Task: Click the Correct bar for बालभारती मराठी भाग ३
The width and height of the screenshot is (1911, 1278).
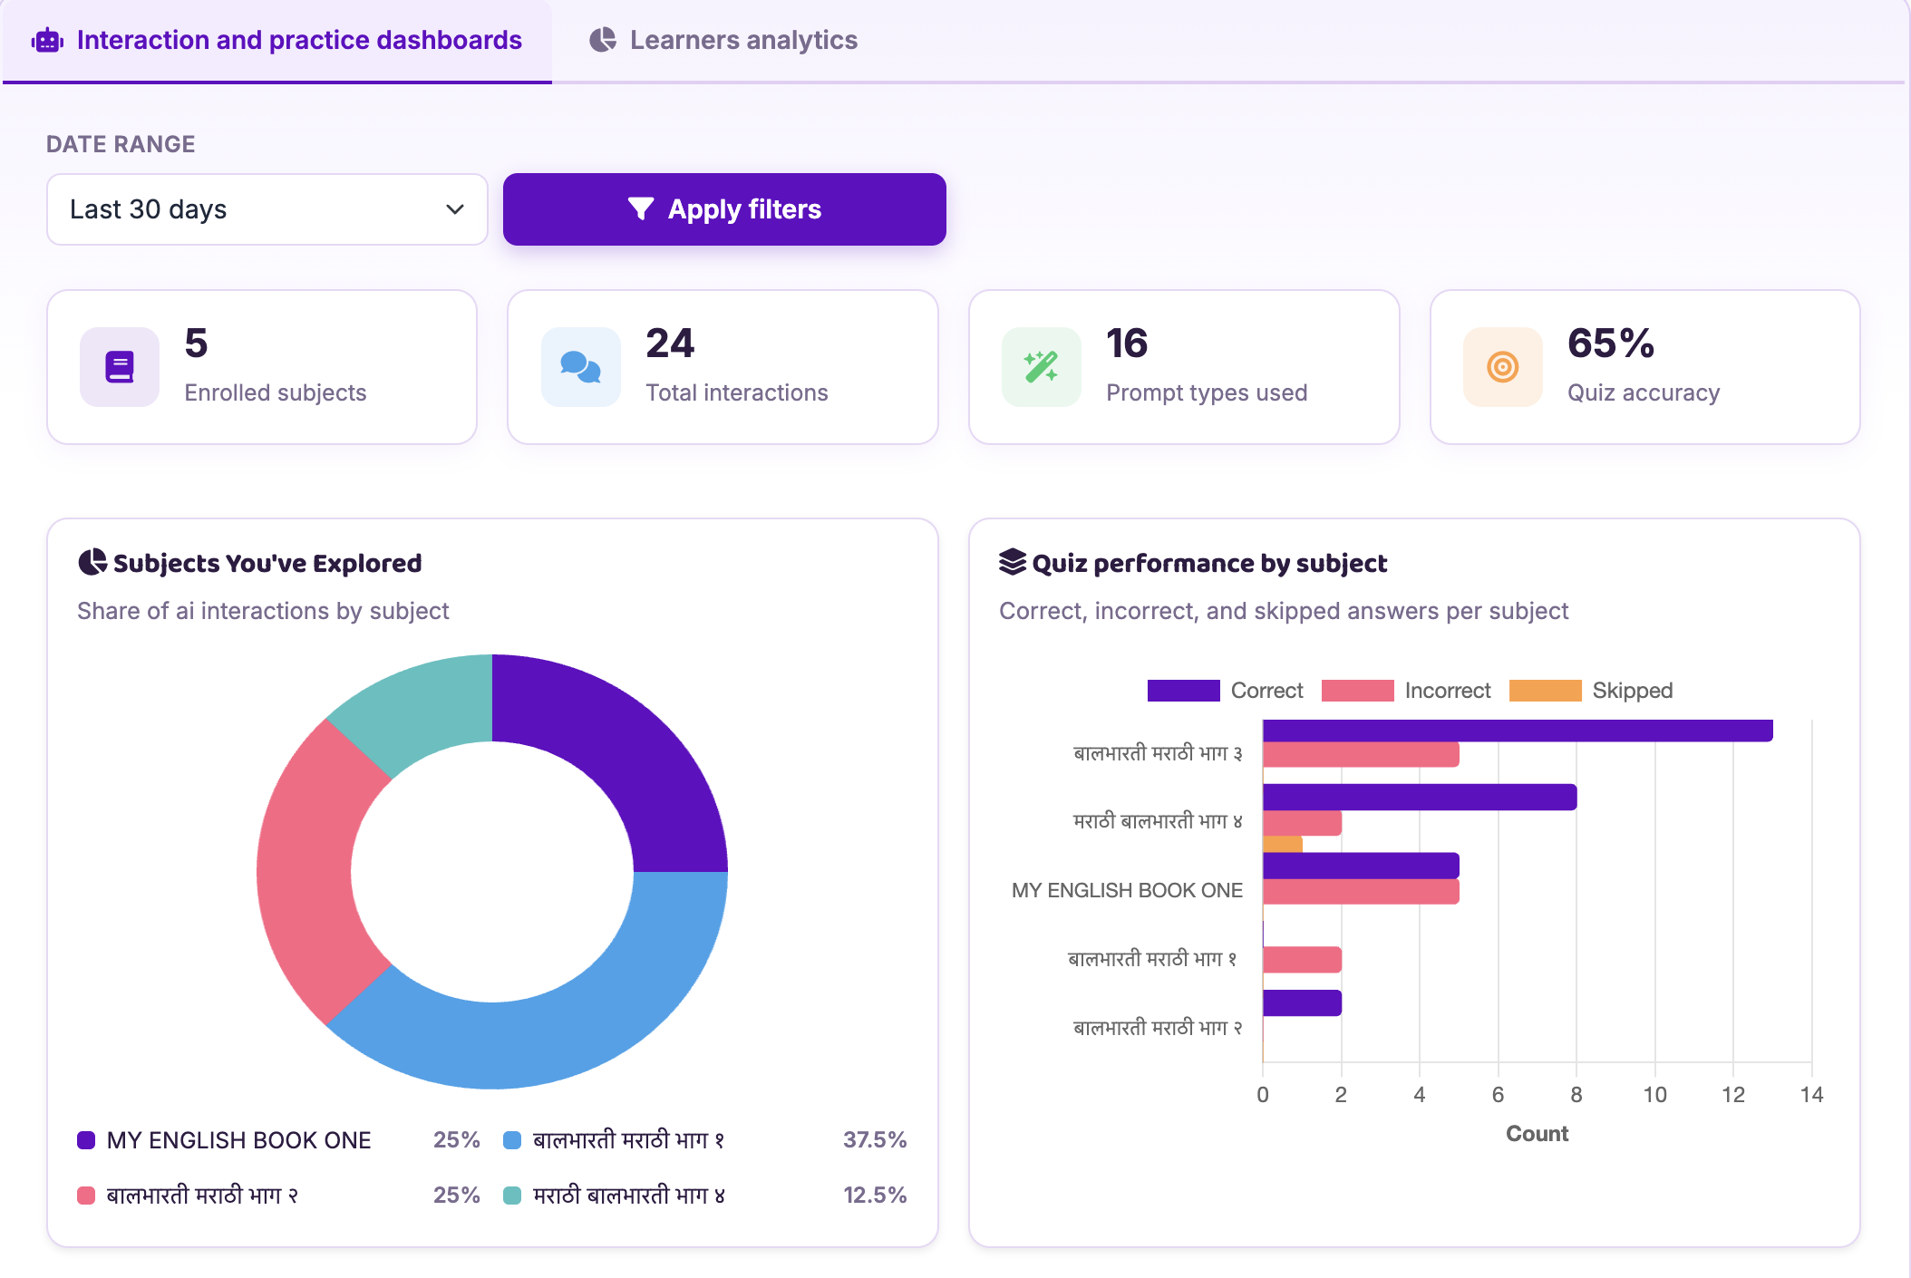Action: click(1518, 731)
